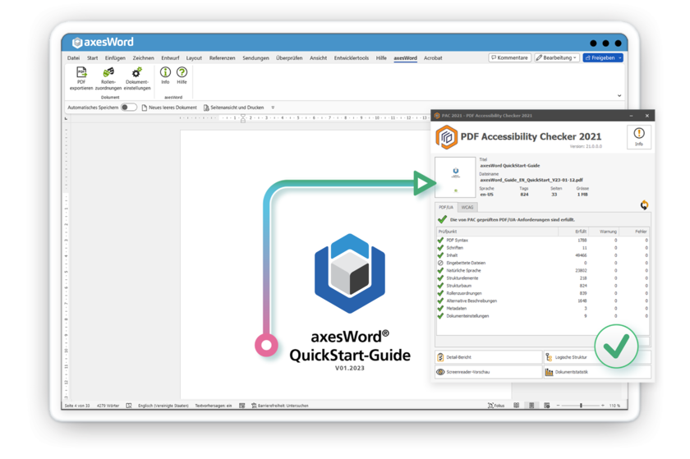690x459 pixels.
Task: Adjust the zoom slider in status bar
Action: 581,406
